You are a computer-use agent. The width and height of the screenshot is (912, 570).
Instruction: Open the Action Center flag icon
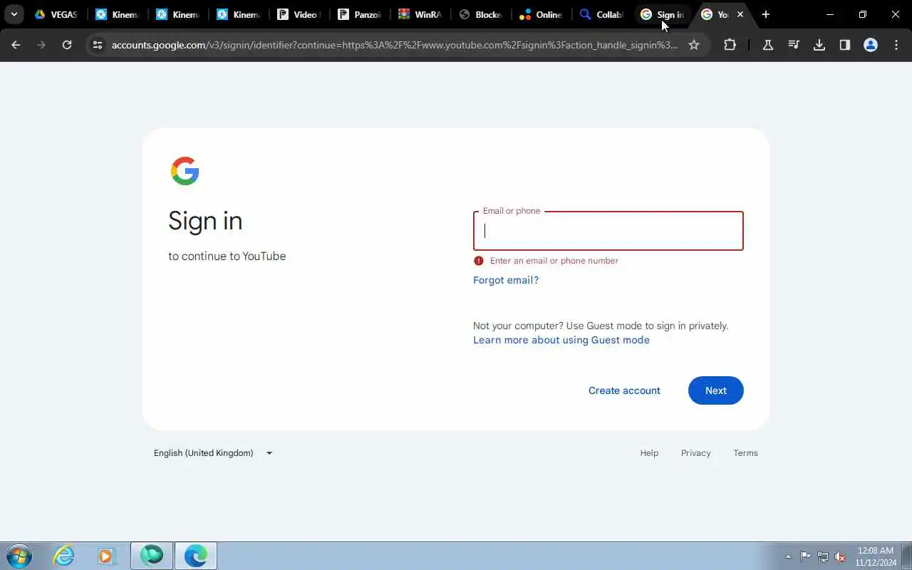(x=805, y=556)
